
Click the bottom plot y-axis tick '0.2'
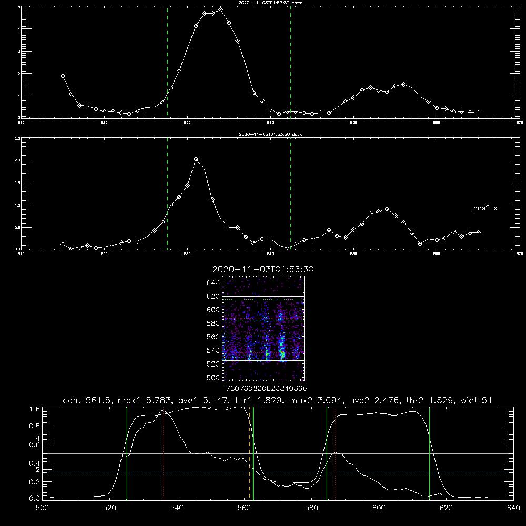(x=35, y=482)
